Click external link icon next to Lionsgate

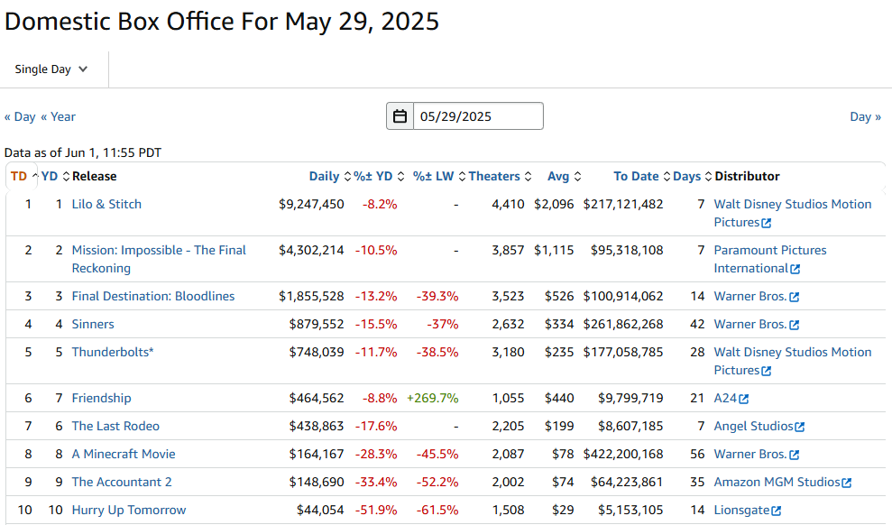(777, 511)
